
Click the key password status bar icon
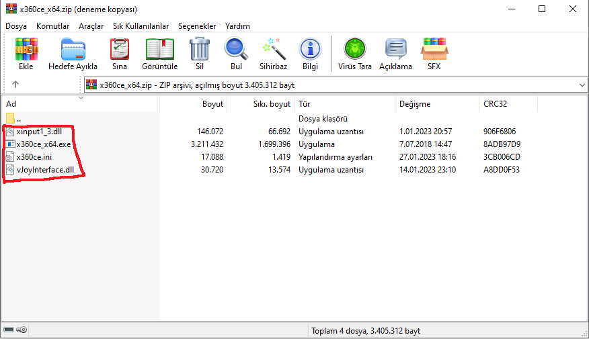(22, 330)
